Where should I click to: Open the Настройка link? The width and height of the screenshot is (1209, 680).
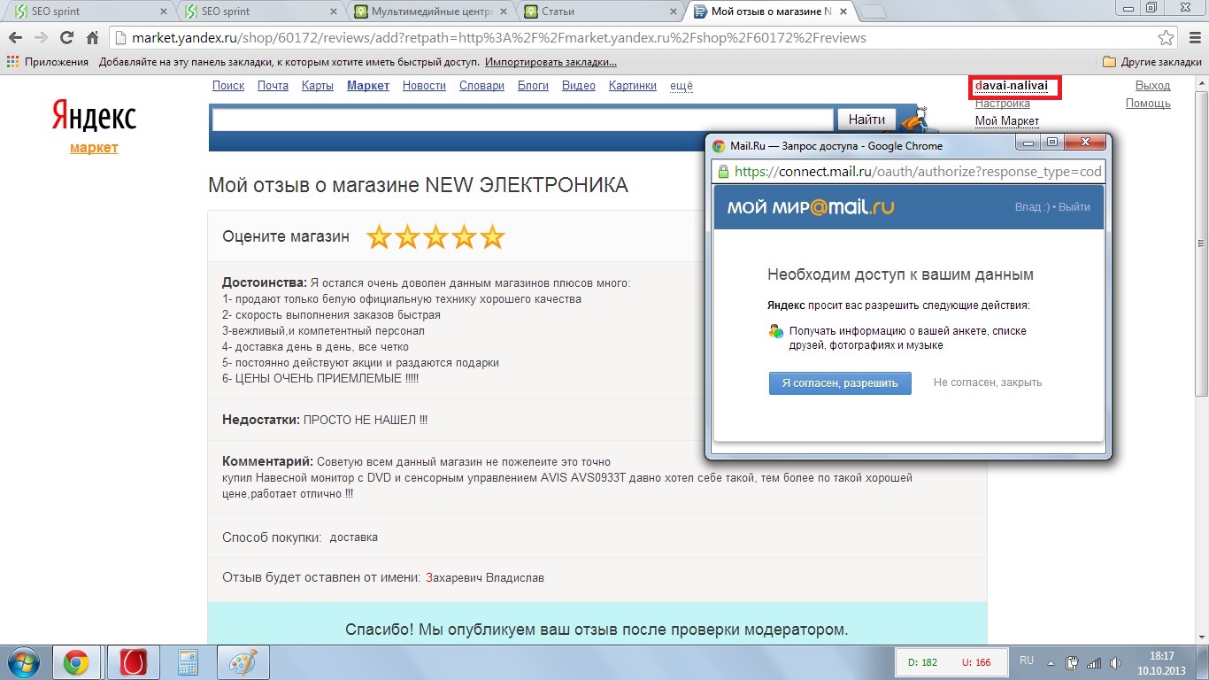[x=1003, y=104]
